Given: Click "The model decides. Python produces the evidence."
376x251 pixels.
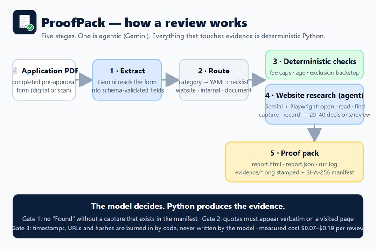Looking at the screenshot, I should tap(188, 206).
